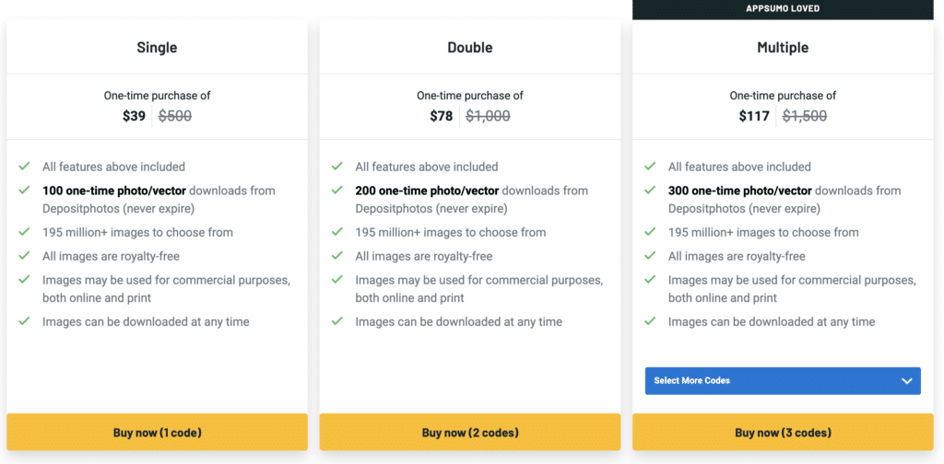Click the AppSumo Loved banner
This screenshot has height=464, width=944.
pos(783,8)
